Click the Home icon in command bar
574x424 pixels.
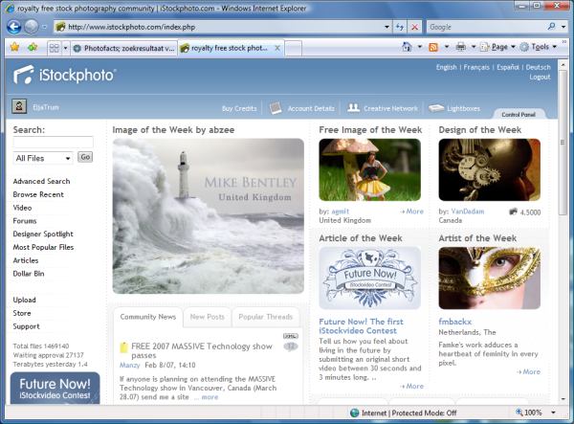pos(407,47)
